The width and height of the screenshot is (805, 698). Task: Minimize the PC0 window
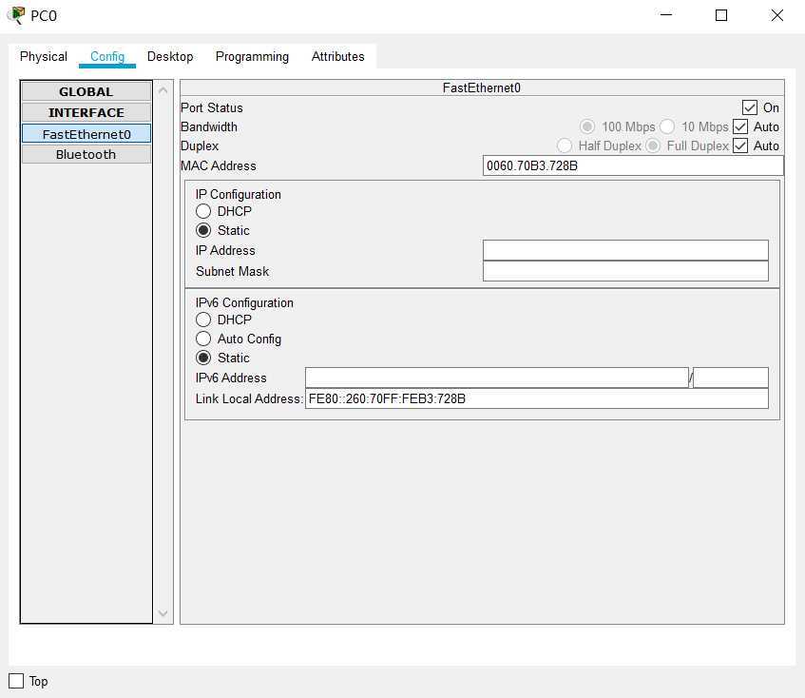pyautogui.click(x=666, y=15)
